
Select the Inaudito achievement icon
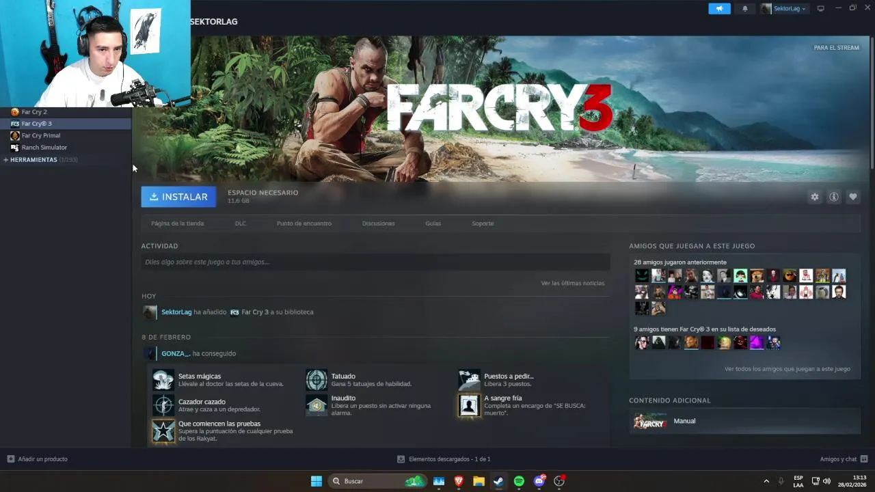click(x=317, y=405)
